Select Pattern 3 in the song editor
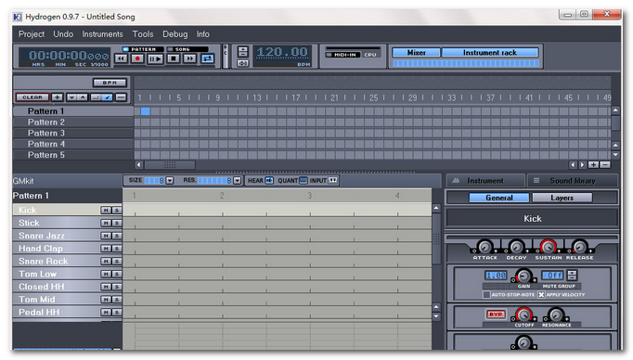This screenshot has height=360, width=633. click(x=73, y=134)
